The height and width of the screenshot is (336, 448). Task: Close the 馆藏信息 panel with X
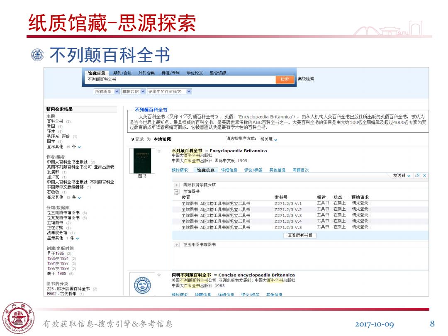[425, 175]
